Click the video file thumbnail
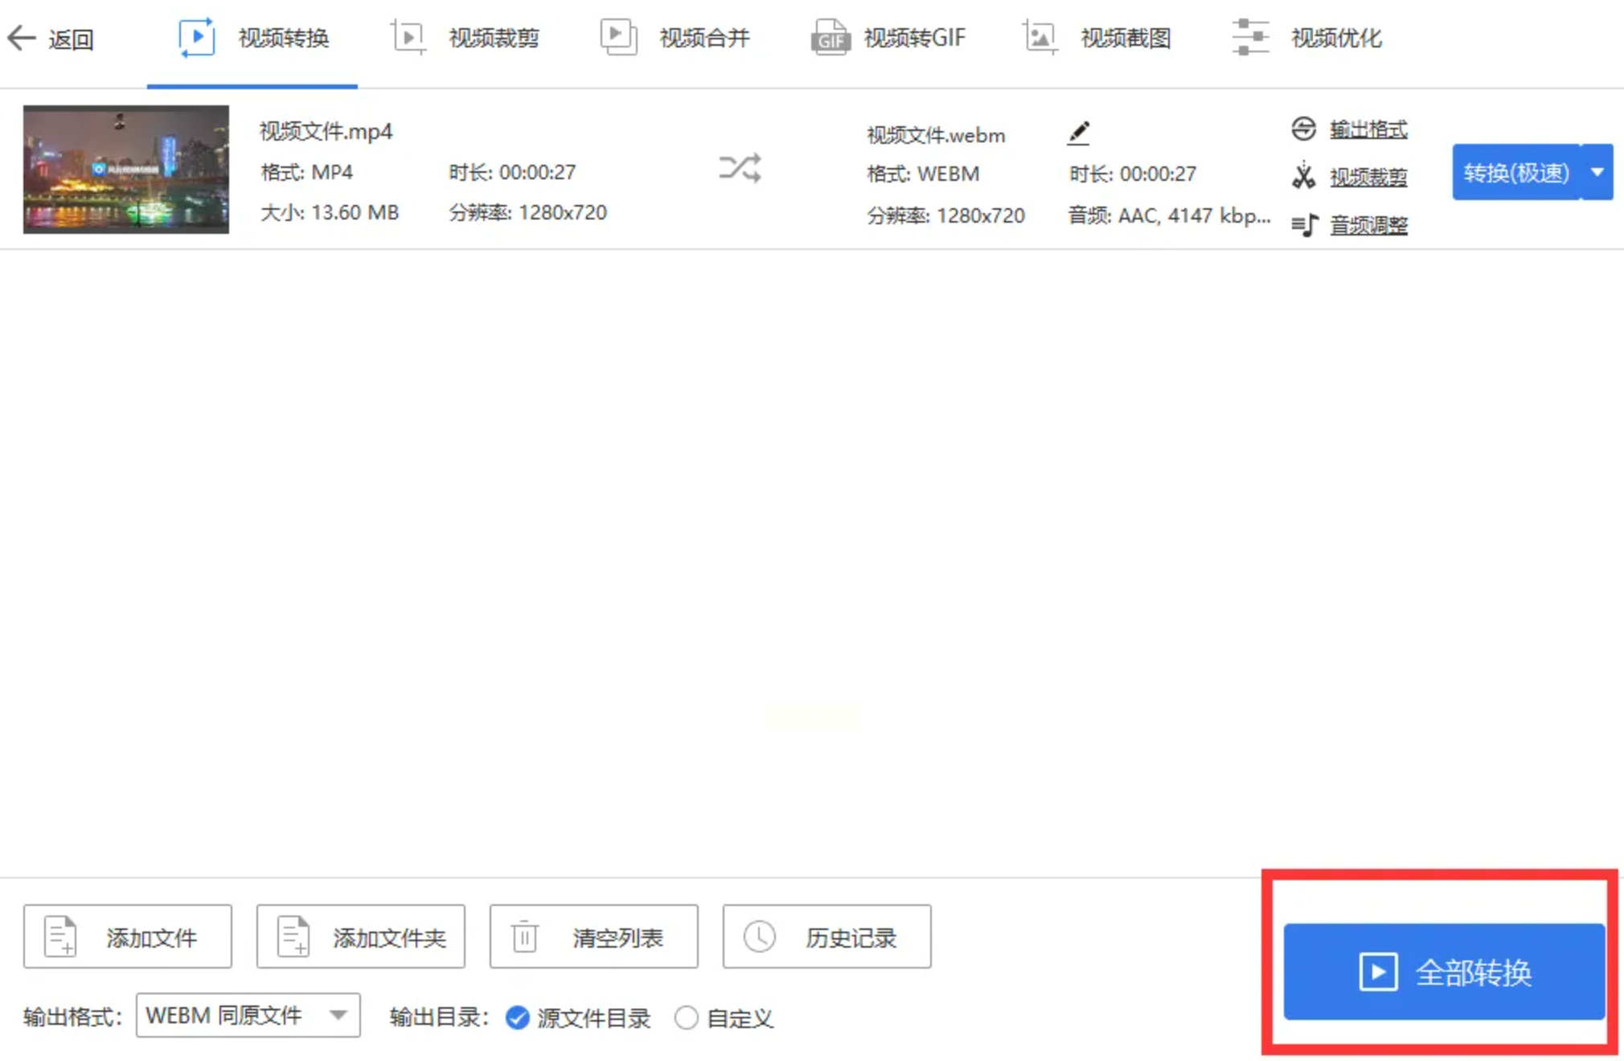Viewport: 1624px width, 1061px height. pos(126,170)
